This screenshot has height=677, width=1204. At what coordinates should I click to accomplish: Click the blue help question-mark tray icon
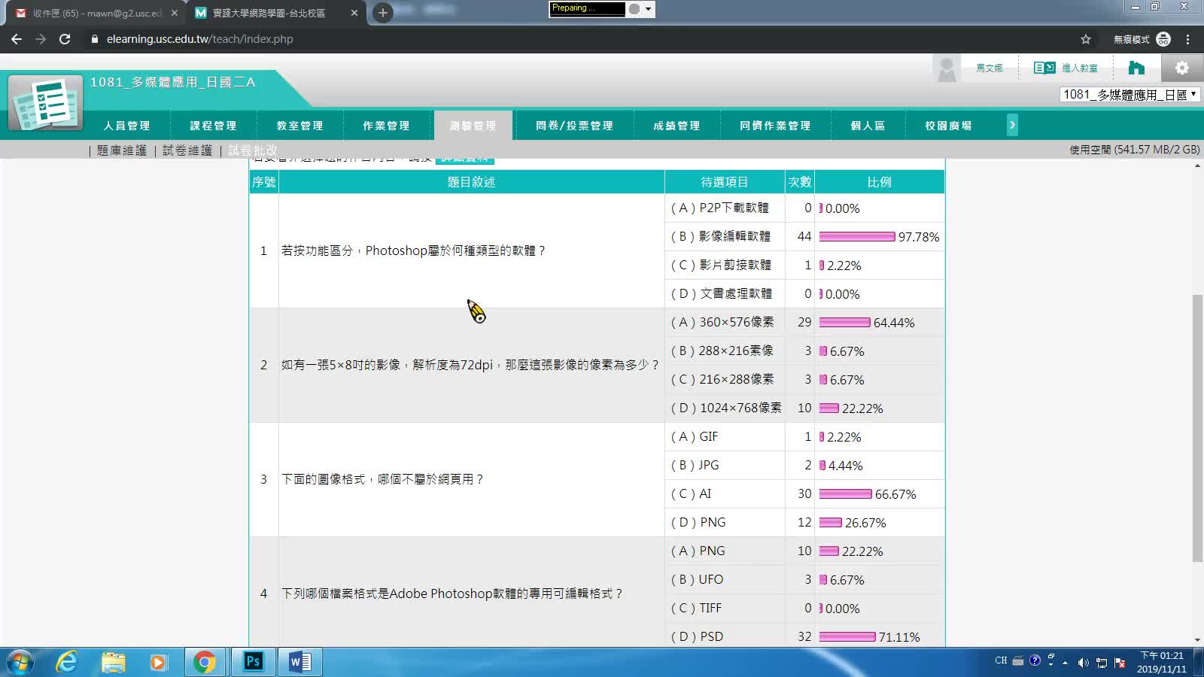click(1035, 660)
